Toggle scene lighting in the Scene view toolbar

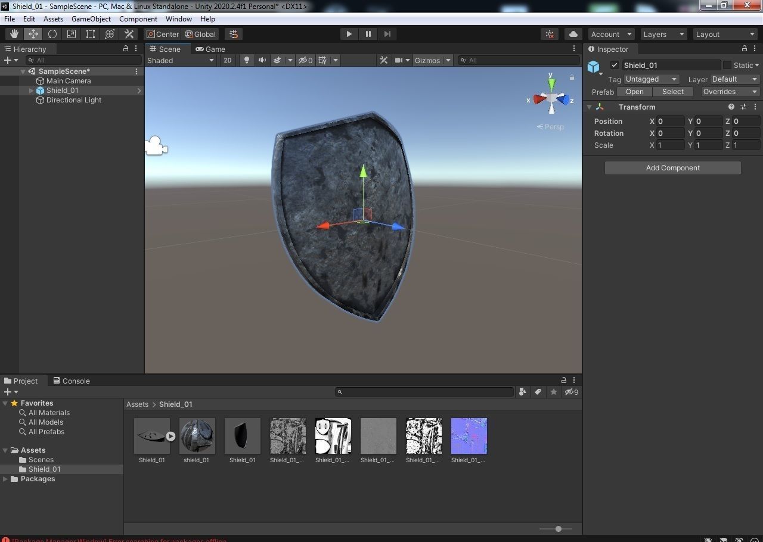(x=246, y=60)
